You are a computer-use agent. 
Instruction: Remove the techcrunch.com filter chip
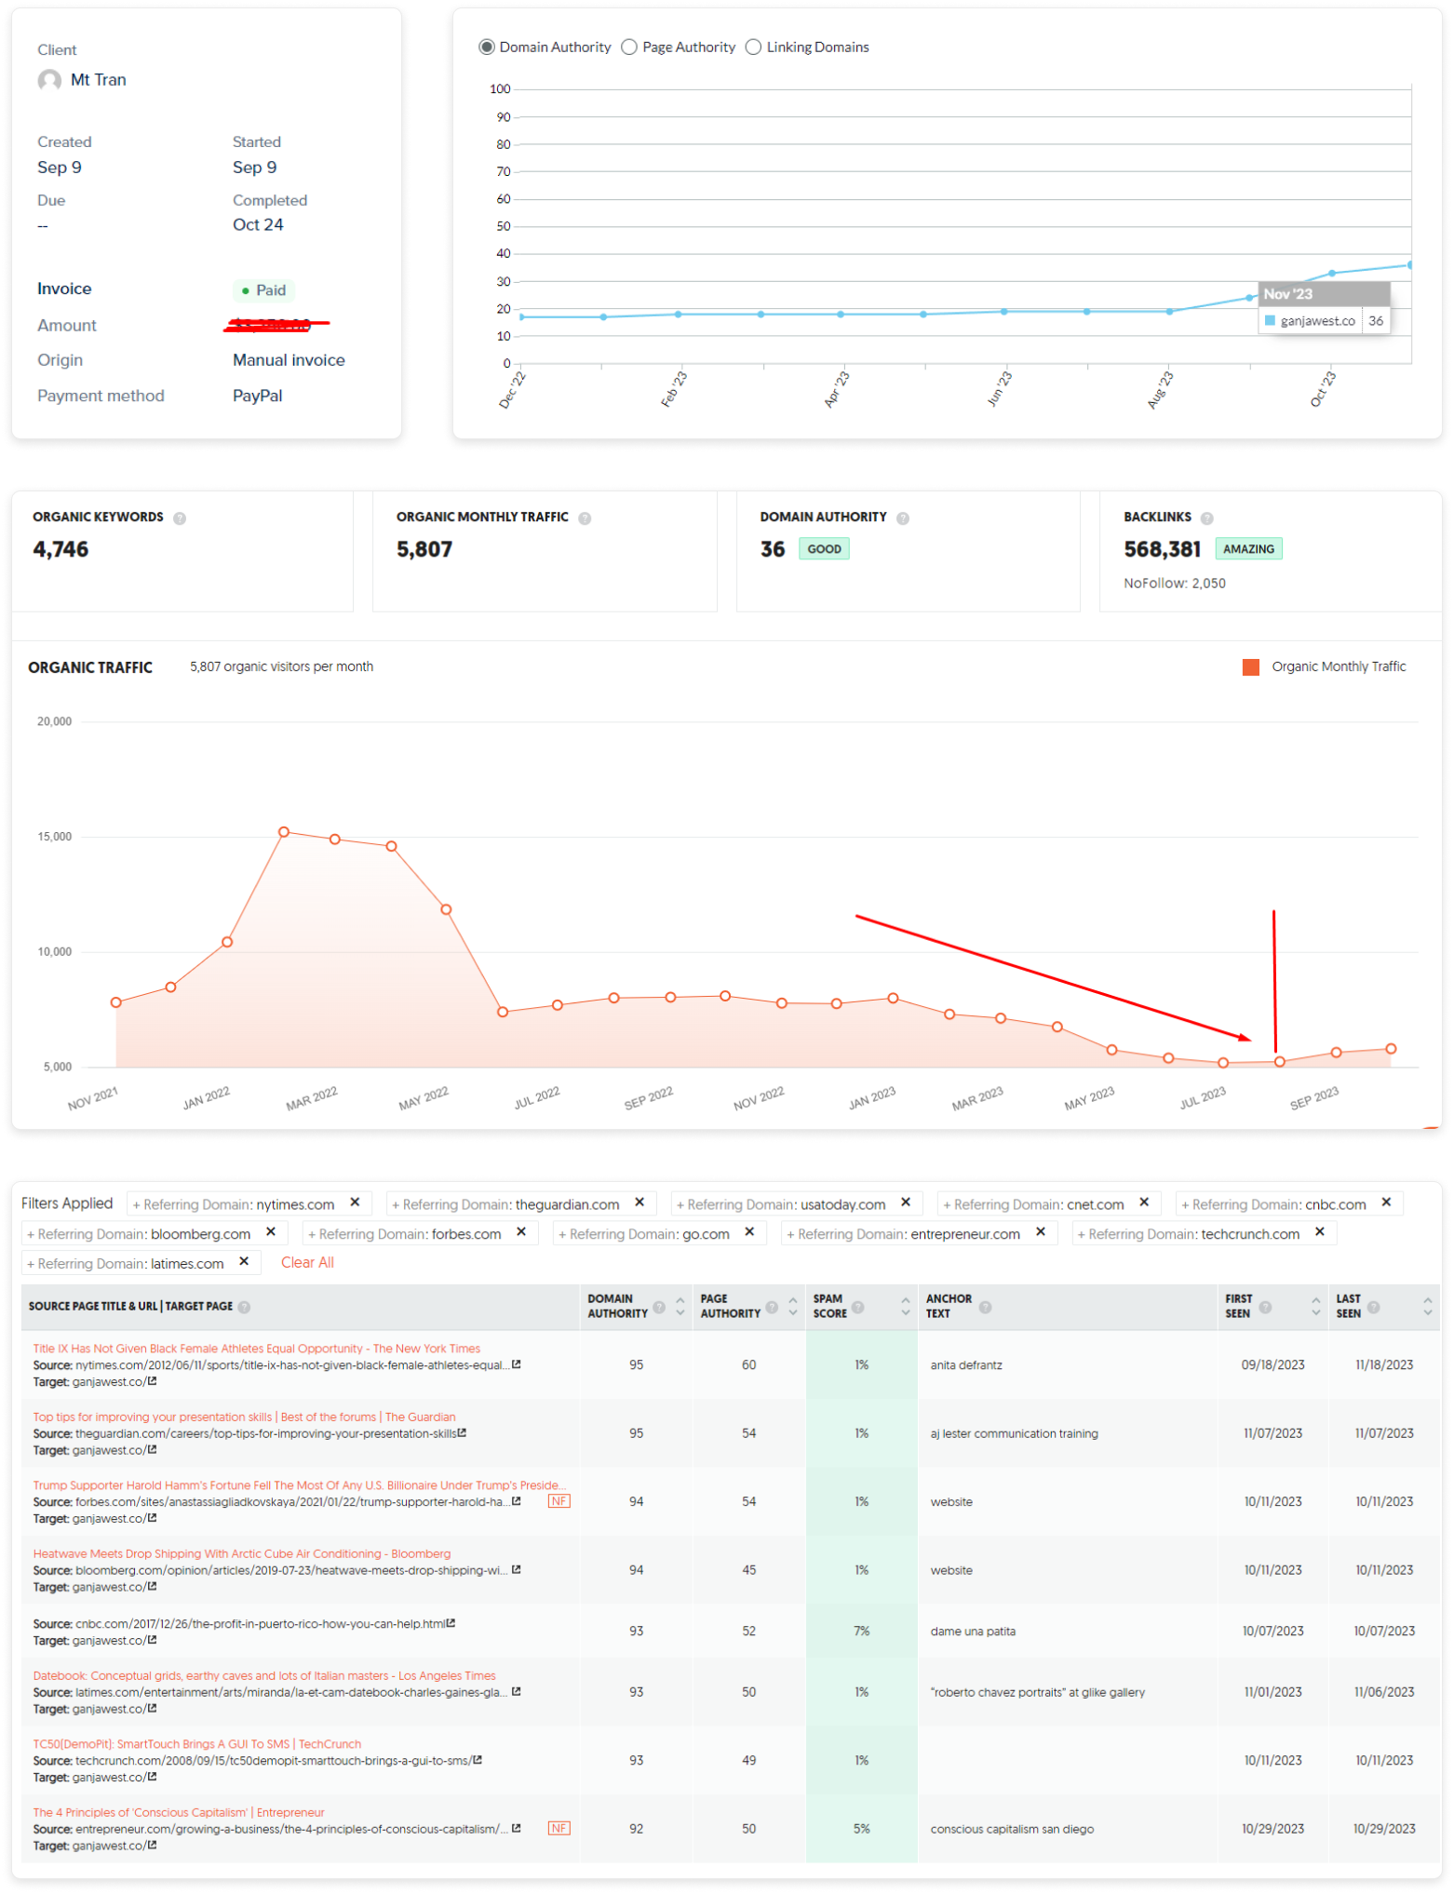pyautogui.click(x=1319, y=1232)
